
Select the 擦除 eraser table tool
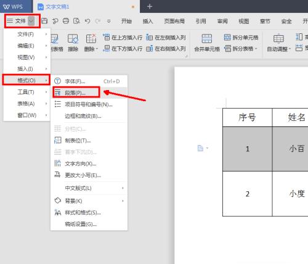pyautogui.click(x=73, y=43)
